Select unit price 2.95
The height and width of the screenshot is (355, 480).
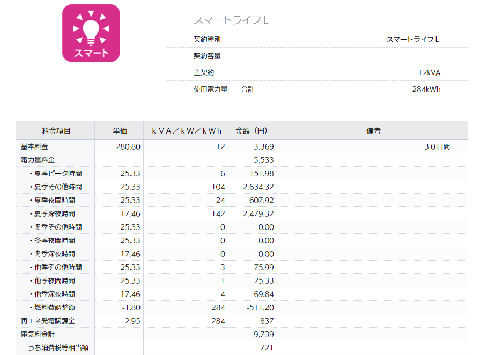[132, 321]
